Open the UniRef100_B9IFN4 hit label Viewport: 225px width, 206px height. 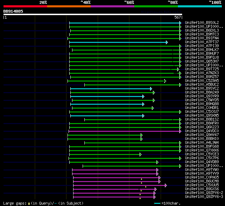tap(202, 38)
